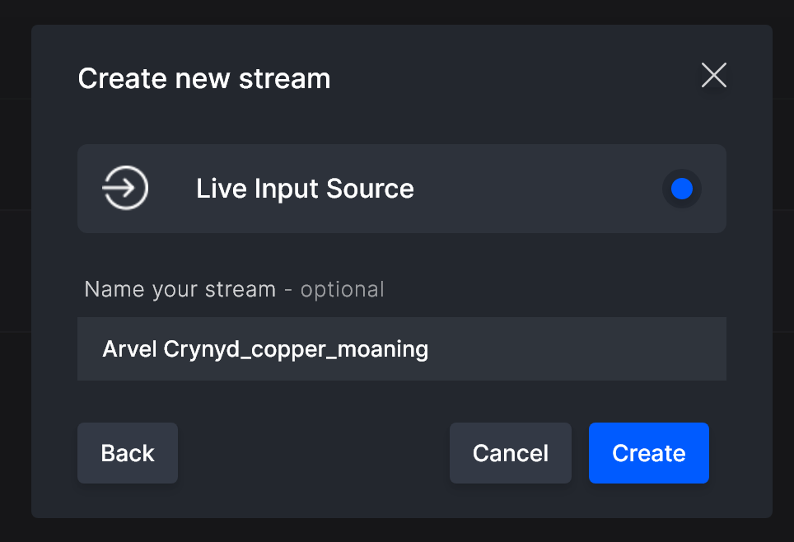This screenshot has height=542, width=794.
Task: Click the Live Input Source arrow-circle icon
Action: (125, 188)
